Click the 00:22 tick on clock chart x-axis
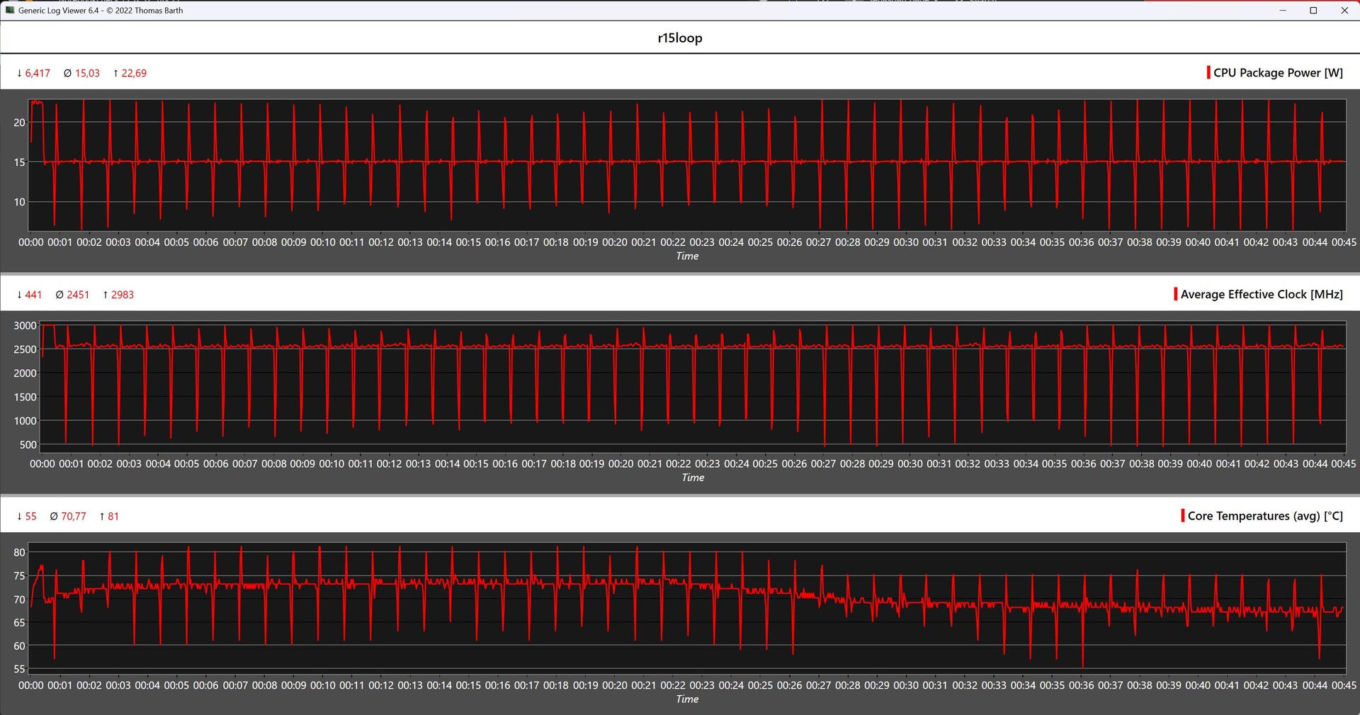 coord(678,464)
